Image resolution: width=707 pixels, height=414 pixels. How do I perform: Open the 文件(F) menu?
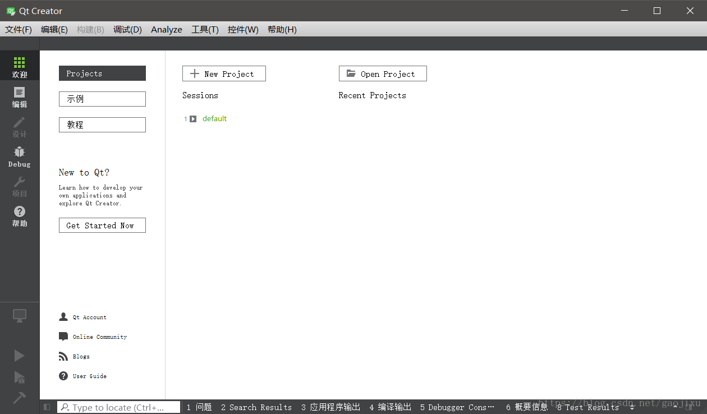19,30
